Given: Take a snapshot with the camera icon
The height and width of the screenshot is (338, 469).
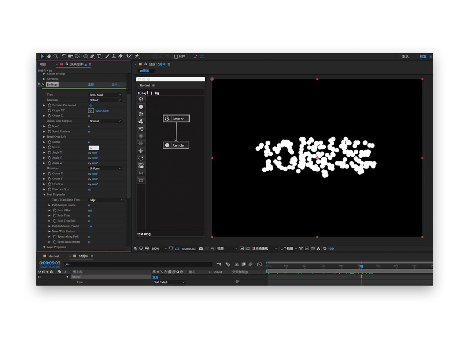Looking at the screenshot, I should coord(201,249).
